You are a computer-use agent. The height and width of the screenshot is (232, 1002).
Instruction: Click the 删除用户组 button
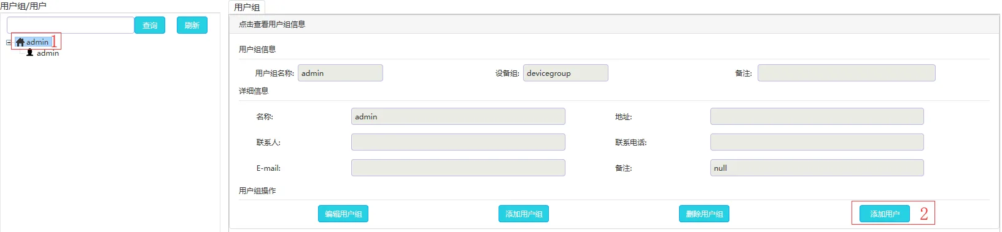click(x=704, y=214)
